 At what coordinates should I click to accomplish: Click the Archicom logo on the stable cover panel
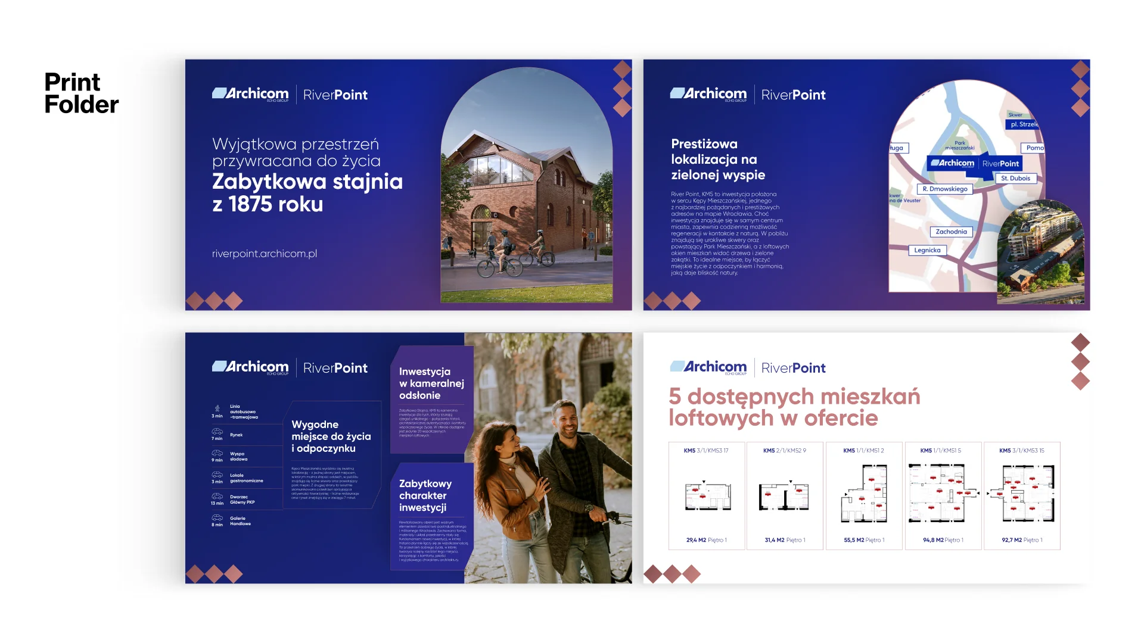250,94
